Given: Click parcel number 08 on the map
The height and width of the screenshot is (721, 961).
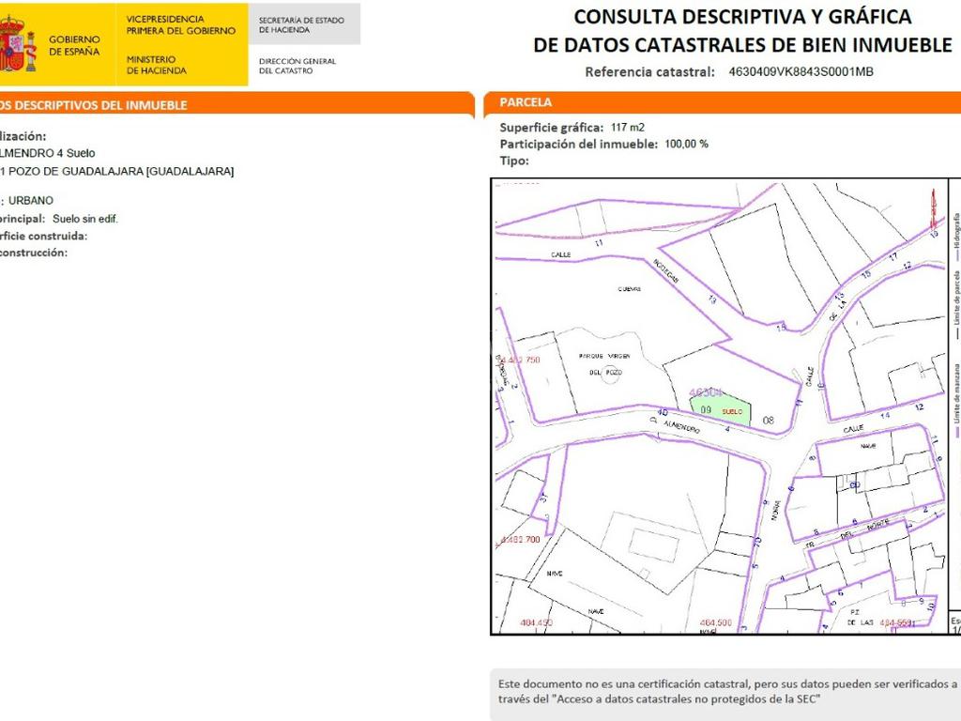Looking at the screenshot, I should coord(768,421).
